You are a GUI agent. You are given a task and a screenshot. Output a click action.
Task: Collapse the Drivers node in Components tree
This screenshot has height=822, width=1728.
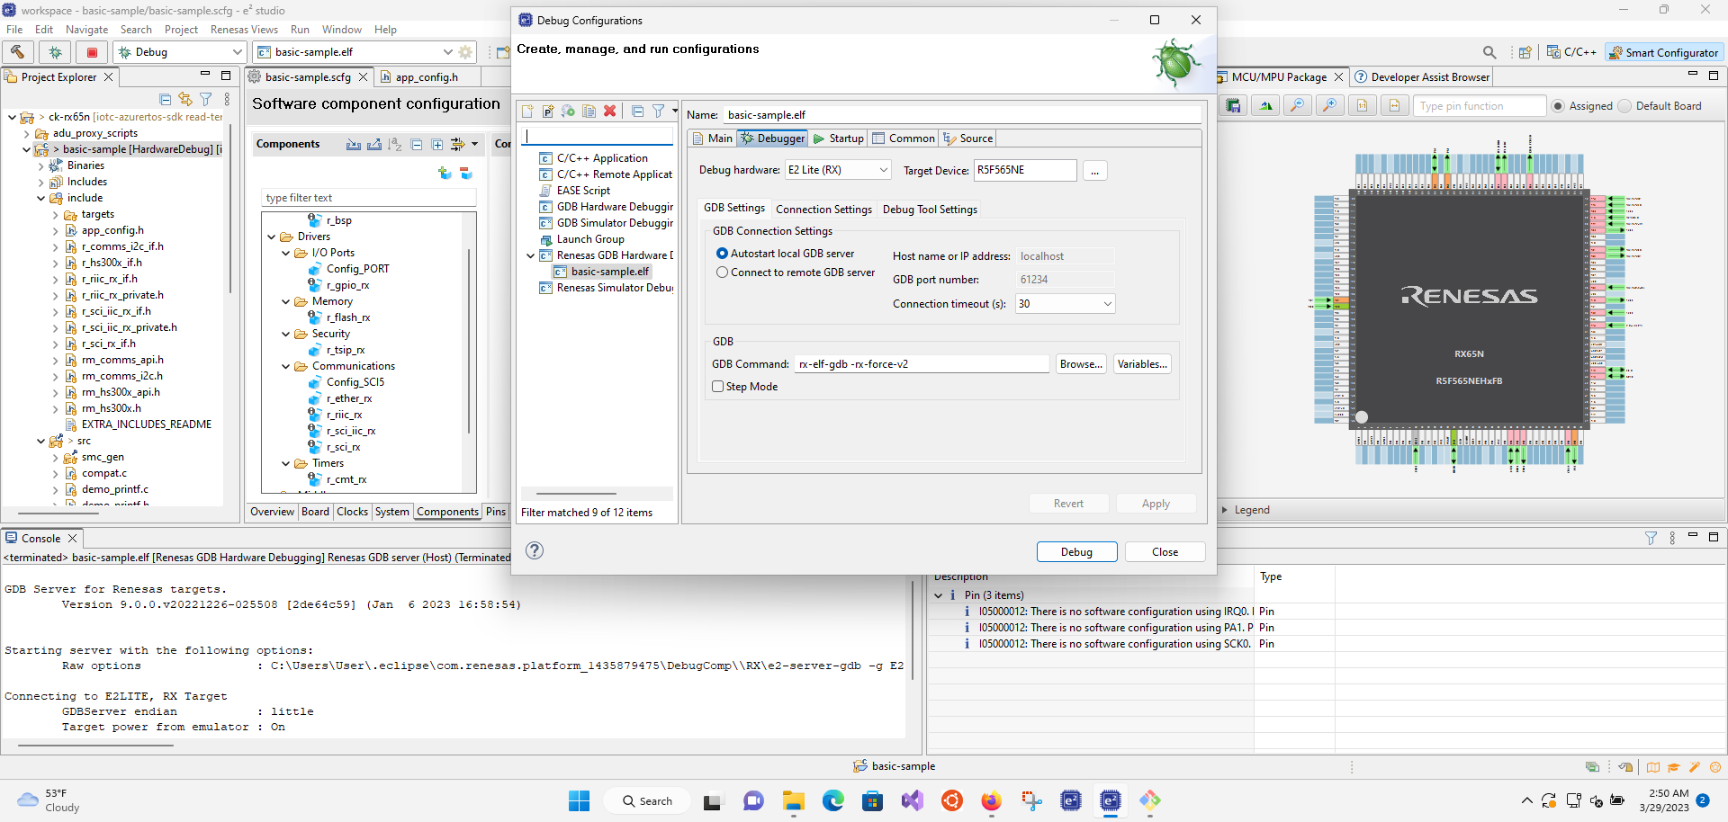pos(272,237)
